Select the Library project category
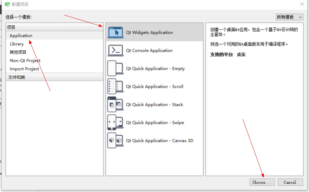The width and height of the screenshot is (309, 192). coord(17,44)
